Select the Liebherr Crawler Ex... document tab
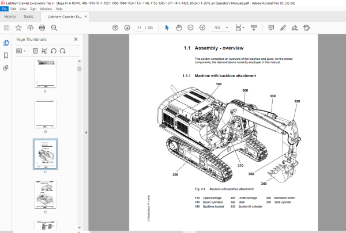 [x=65, y=17]
